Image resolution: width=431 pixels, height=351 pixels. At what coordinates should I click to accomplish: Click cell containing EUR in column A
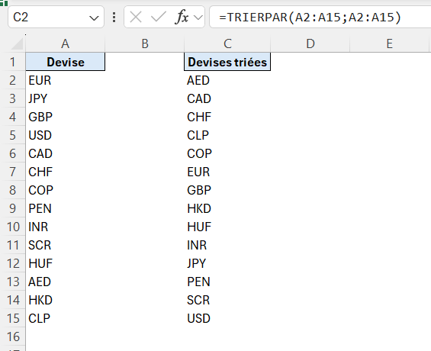(65, 80)
